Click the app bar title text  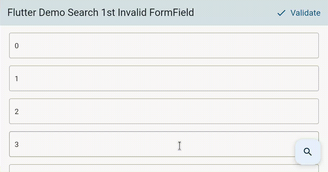pos(101,13)
